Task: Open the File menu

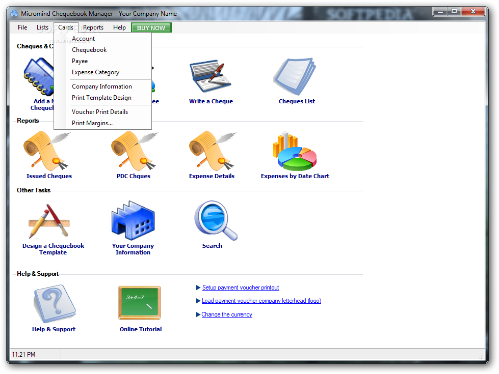Action: (22, 27)
